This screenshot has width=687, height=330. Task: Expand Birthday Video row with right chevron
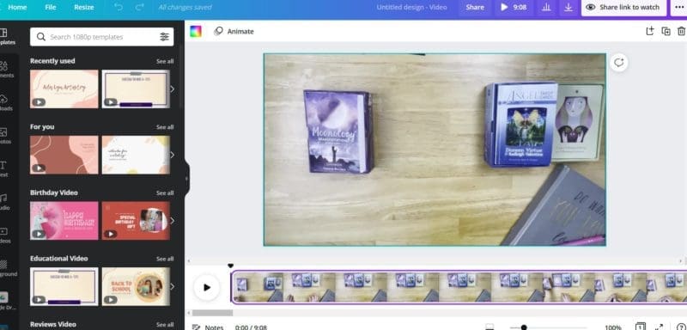(x=173, y=221)
